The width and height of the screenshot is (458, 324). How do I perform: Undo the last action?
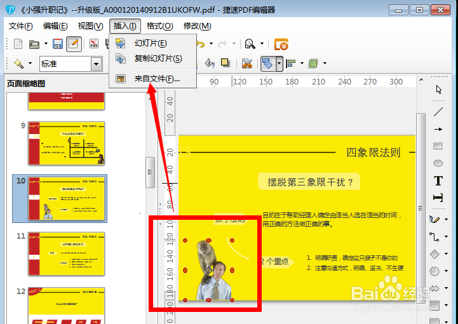[x=201, y=44]
